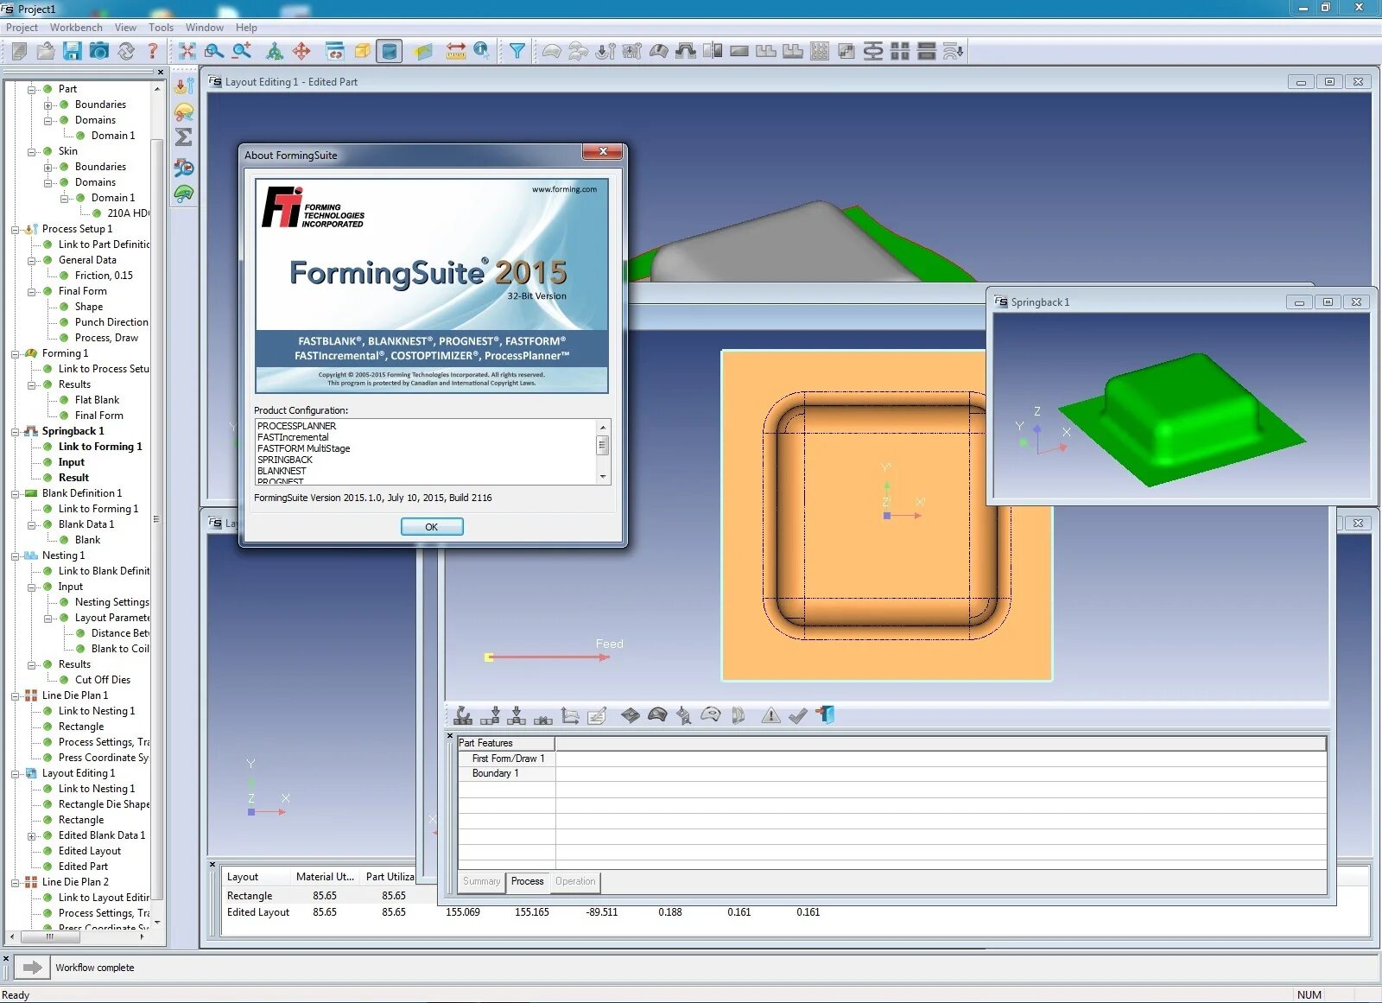Open the Tools menu
The width and height of the screenshot is (1382, 1003).
coord(161,27)
